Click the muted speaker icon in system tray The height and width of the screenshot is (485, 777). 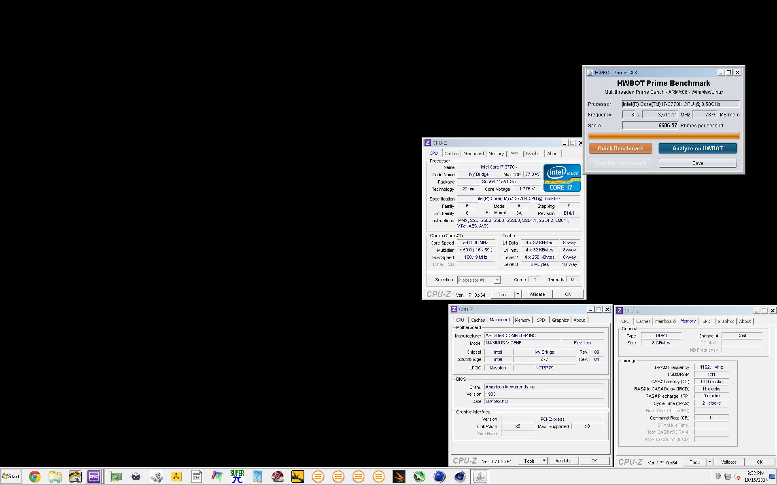737,477
